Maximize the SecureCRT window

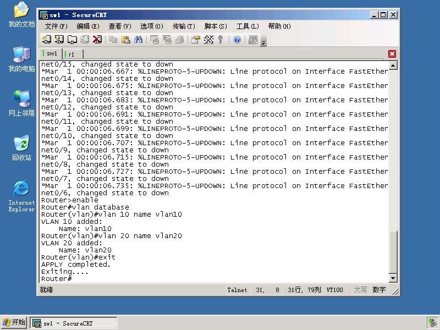point(383,15)
